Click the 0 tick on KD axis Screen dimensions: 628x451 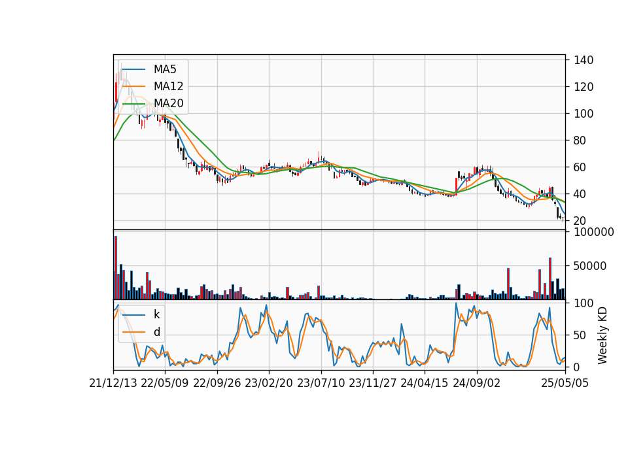point(577,367)
